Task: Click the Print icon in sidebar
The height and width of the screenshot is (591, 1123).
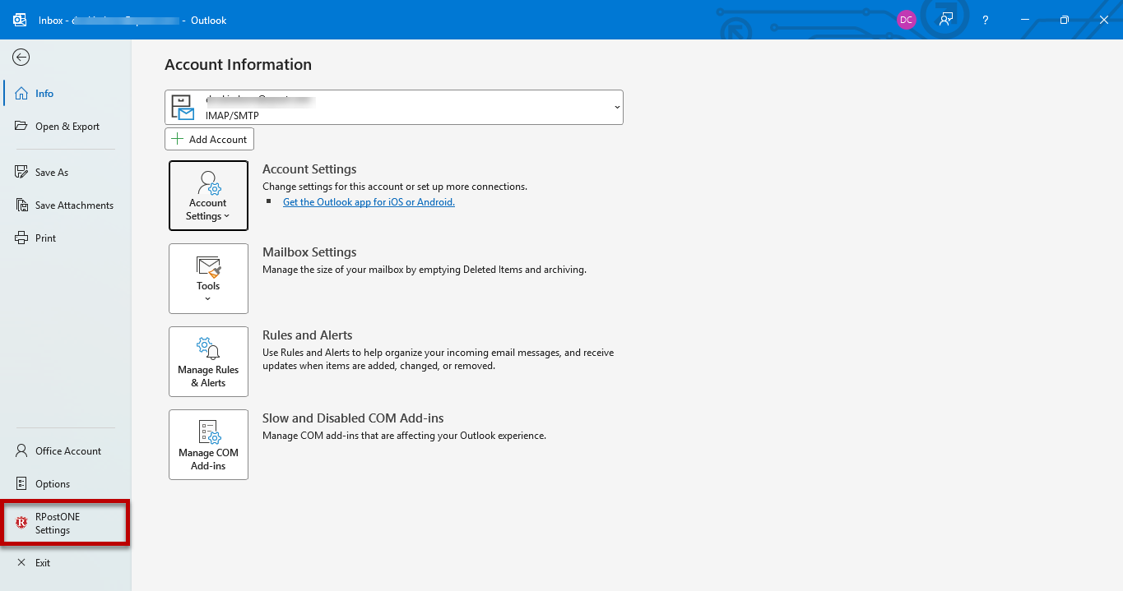Action: (x=21, y=238)
